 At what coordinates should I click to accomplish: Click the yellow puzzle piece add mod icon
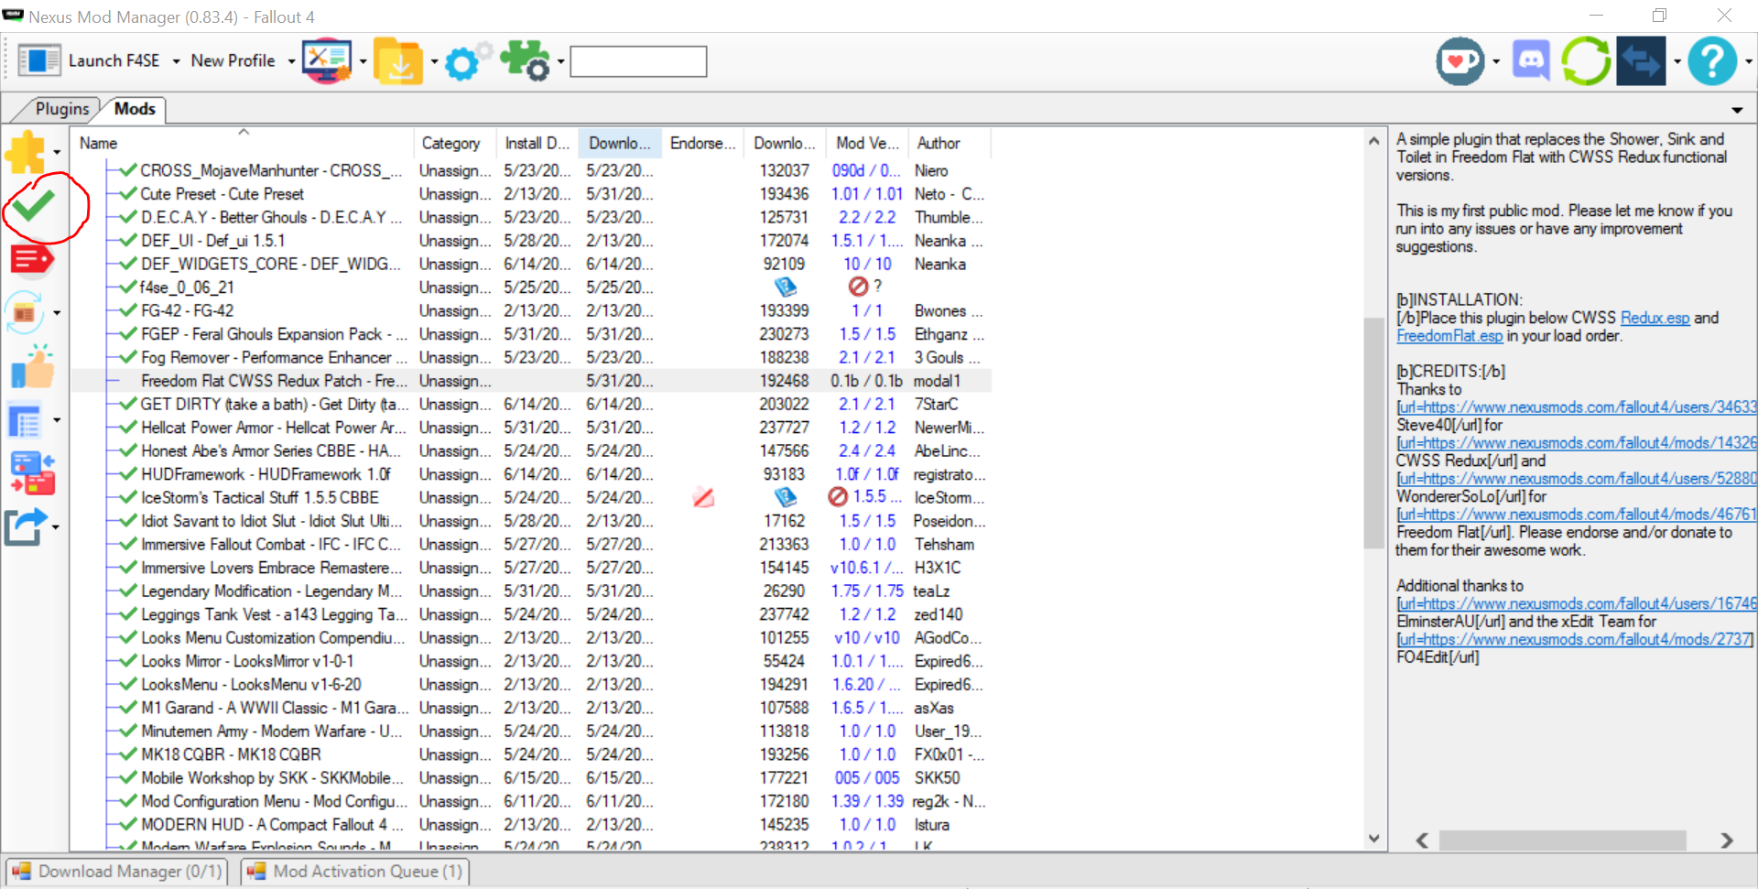(26, 152)
